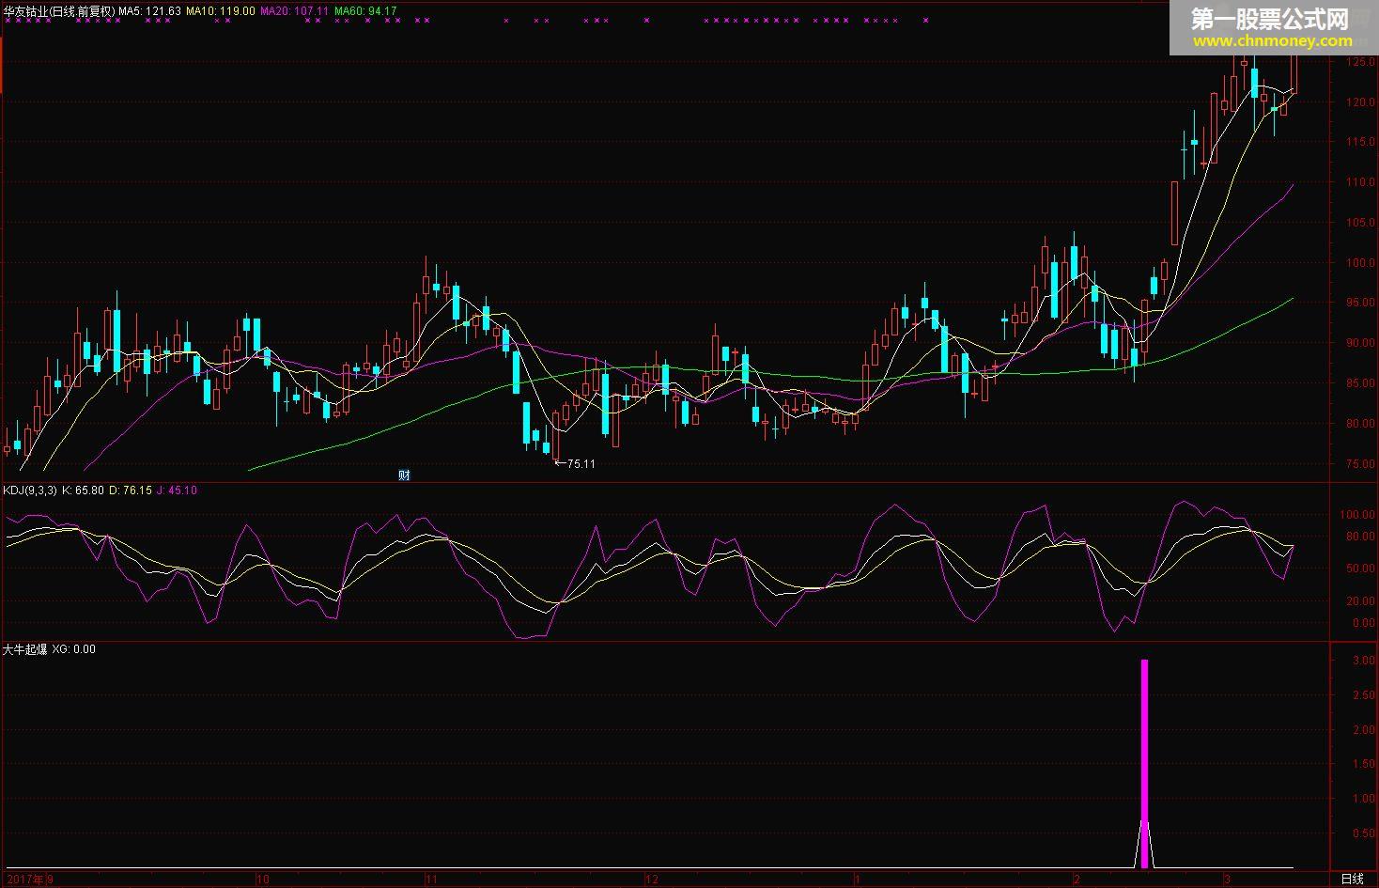
Task: Select the 大牛起爆 indicator name
Action: (x=24, y=649)
